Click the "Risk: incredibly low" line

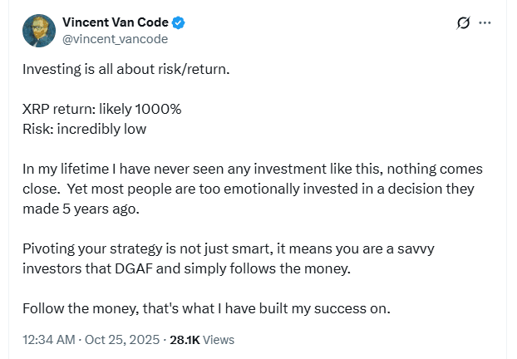click(84, 129)
